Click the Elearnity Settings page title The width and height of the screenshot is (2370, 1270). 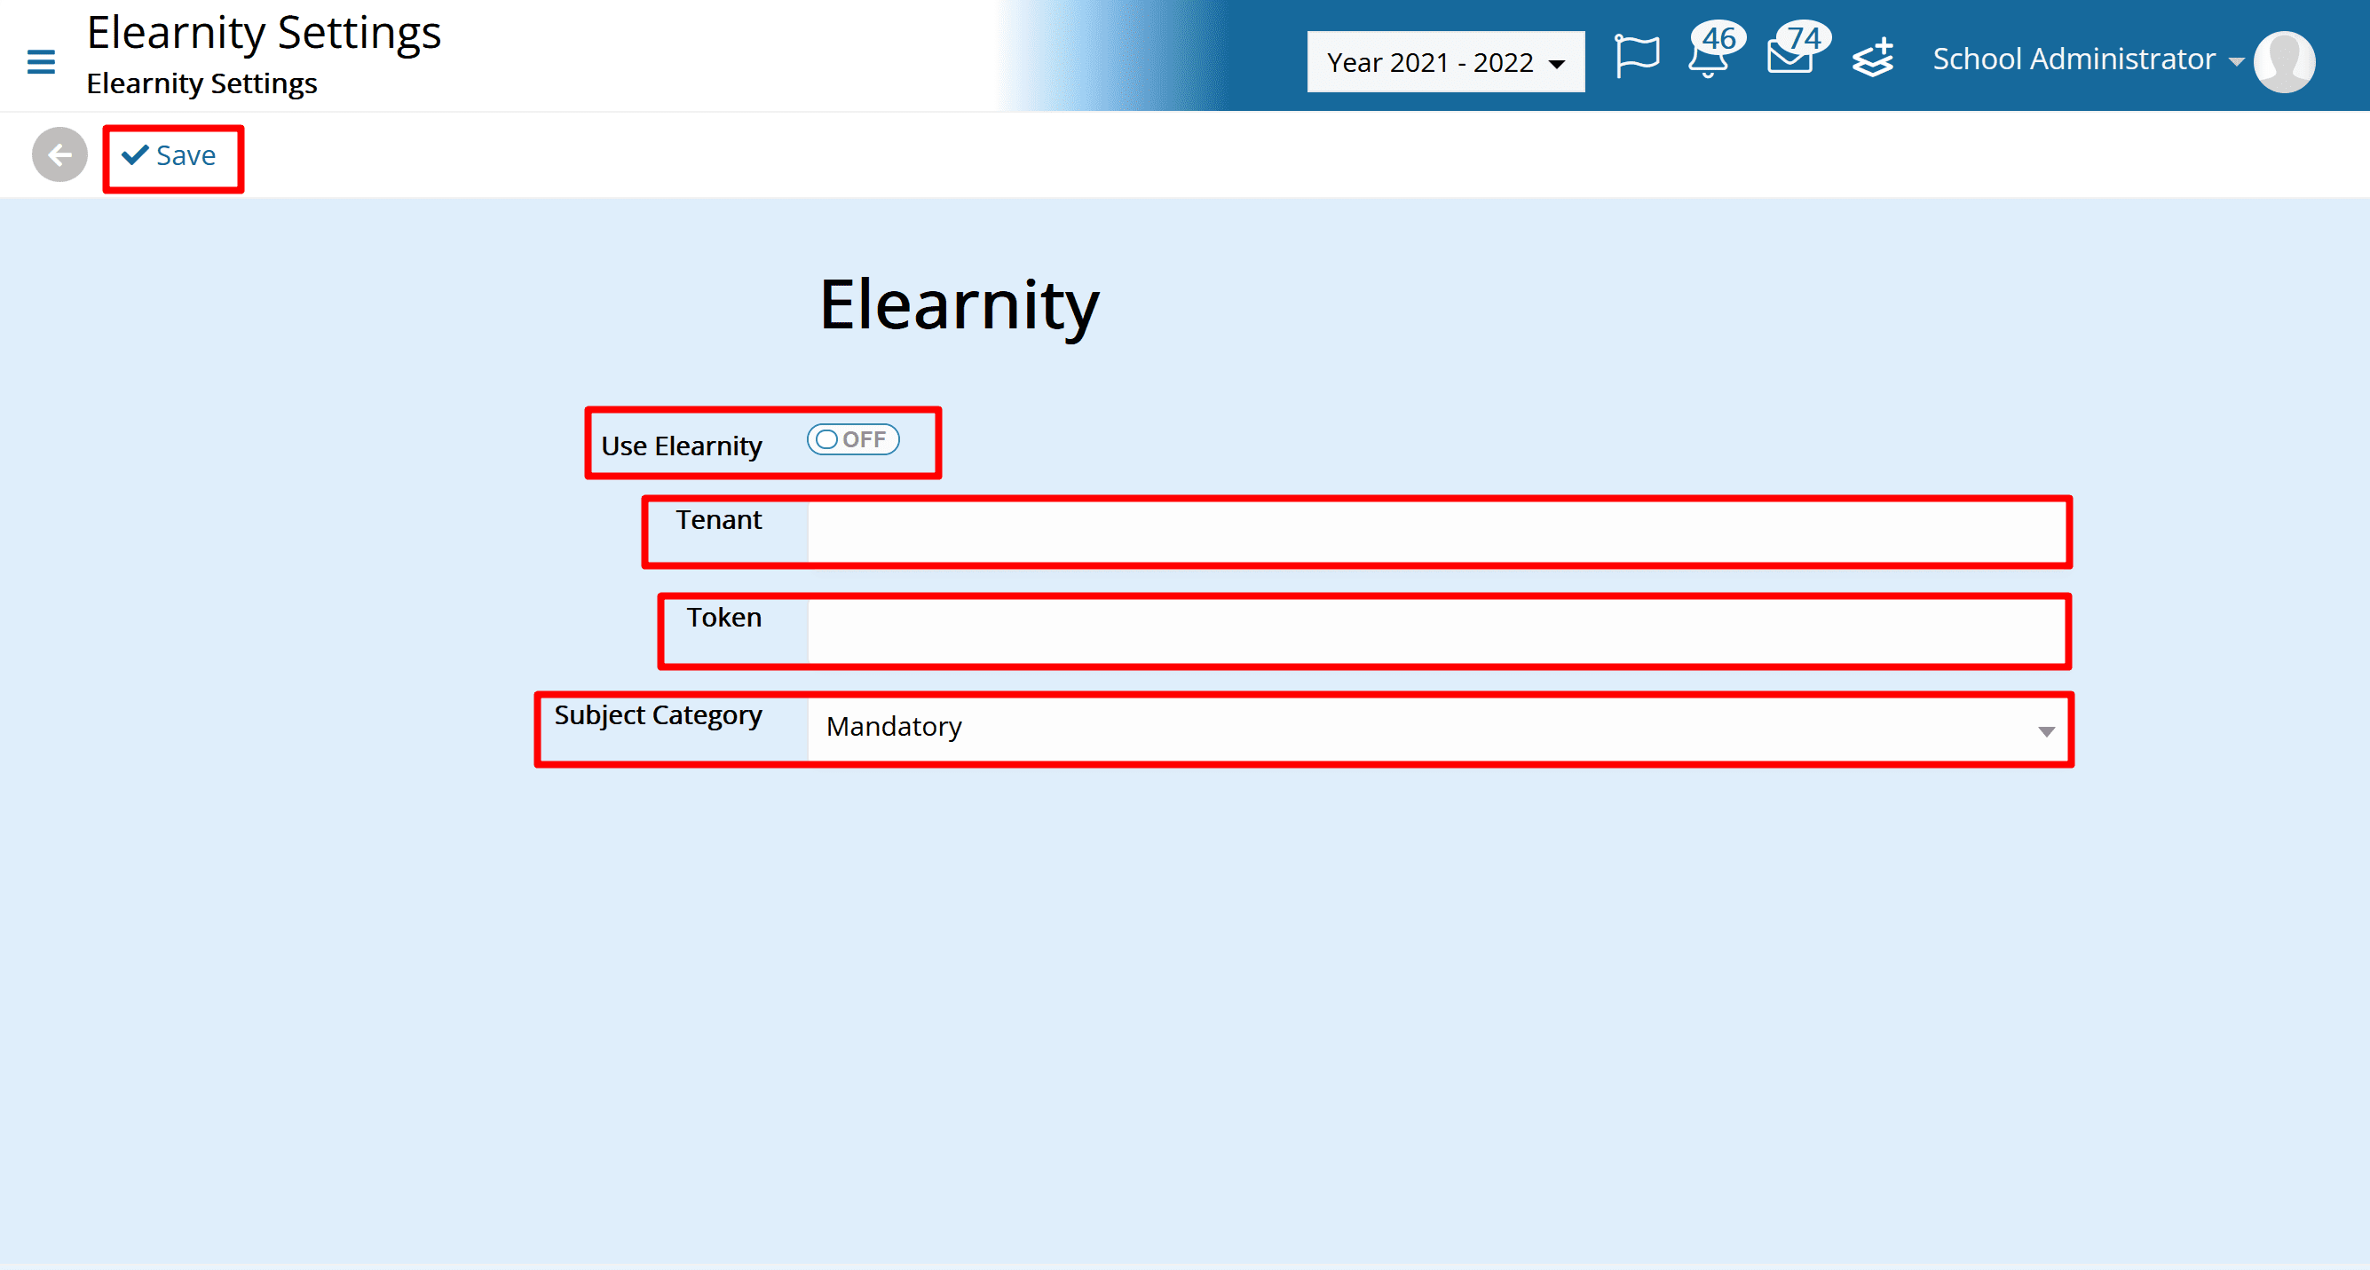point(264,33)
